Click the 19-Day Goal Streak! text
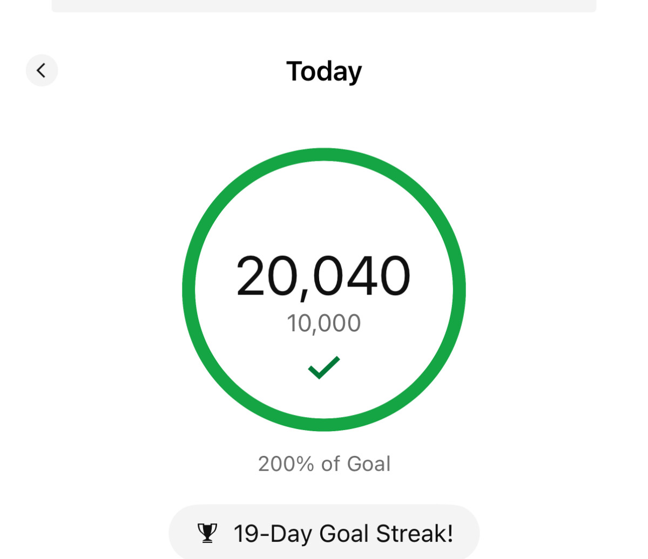This screenshot has height=559, width=648. (x=343, y=534)
